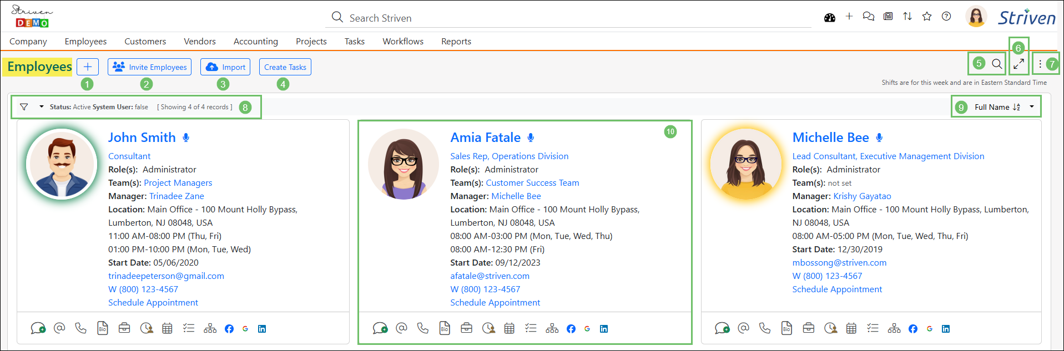Click the @ email icon on Amia Fatale's card
Image resolution: width=1064 pixels, height=351 pixels.
(x=401, y=328)
